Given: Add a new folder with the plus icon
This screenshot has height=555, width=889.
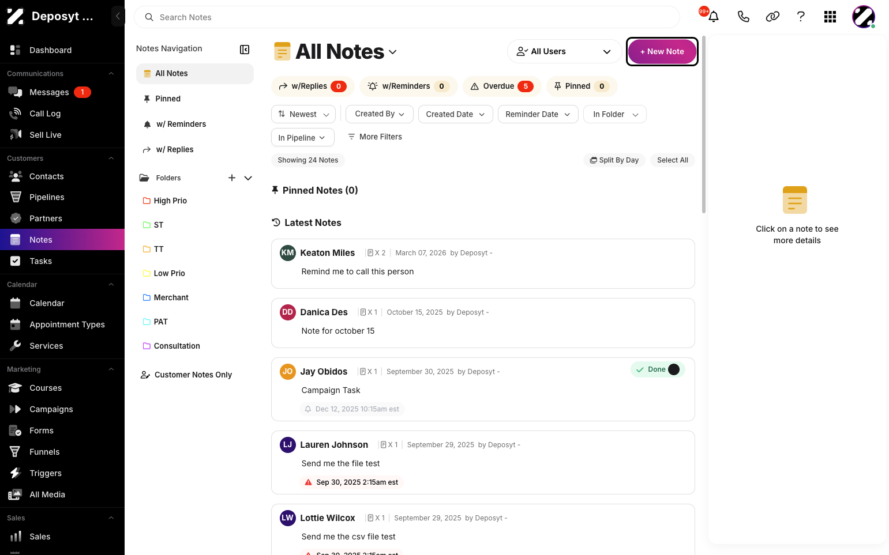Looking at the screenshot, I should click(232, 178).
